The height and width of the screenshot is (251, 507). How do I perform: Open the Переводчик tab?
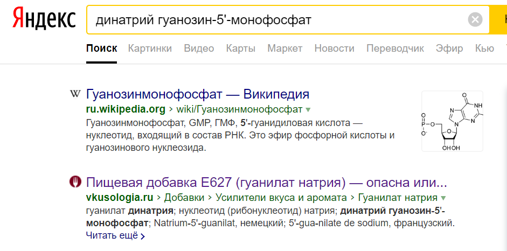coord(395,48)
